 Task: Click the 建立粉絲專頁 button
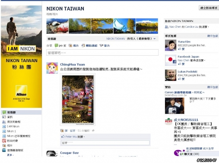click(209, 8)
